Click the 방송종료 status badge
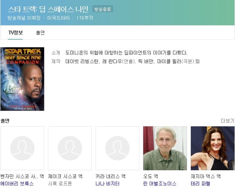235x188 pixels. point(102,9)
